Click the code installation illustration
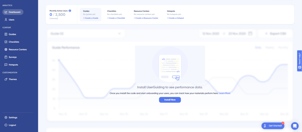Viewport: 302px width, 132px height. (170, 64)
